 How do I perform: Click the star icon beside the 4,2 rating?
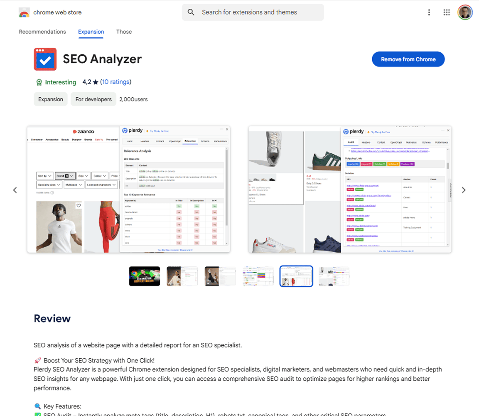tap(97, 82)
